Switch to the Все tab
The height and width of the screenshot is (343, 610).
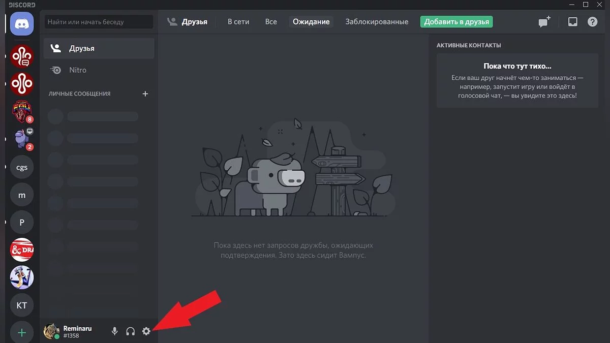coord(271,22)
